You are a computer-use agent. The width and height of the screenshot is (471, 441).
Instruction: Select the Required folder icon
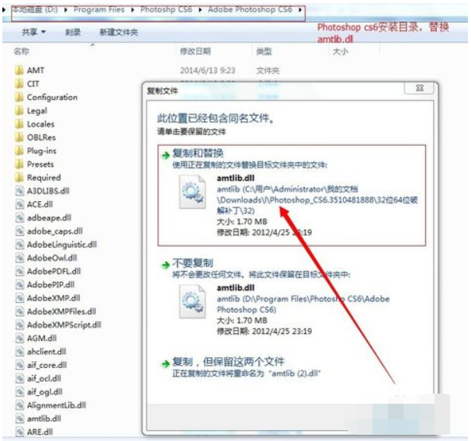19,177
